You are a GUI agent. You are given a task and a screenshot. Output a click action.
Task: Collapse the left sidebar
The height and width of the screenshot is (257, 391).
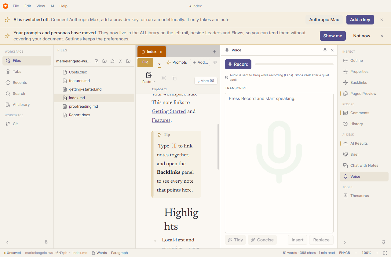[8, 242]
